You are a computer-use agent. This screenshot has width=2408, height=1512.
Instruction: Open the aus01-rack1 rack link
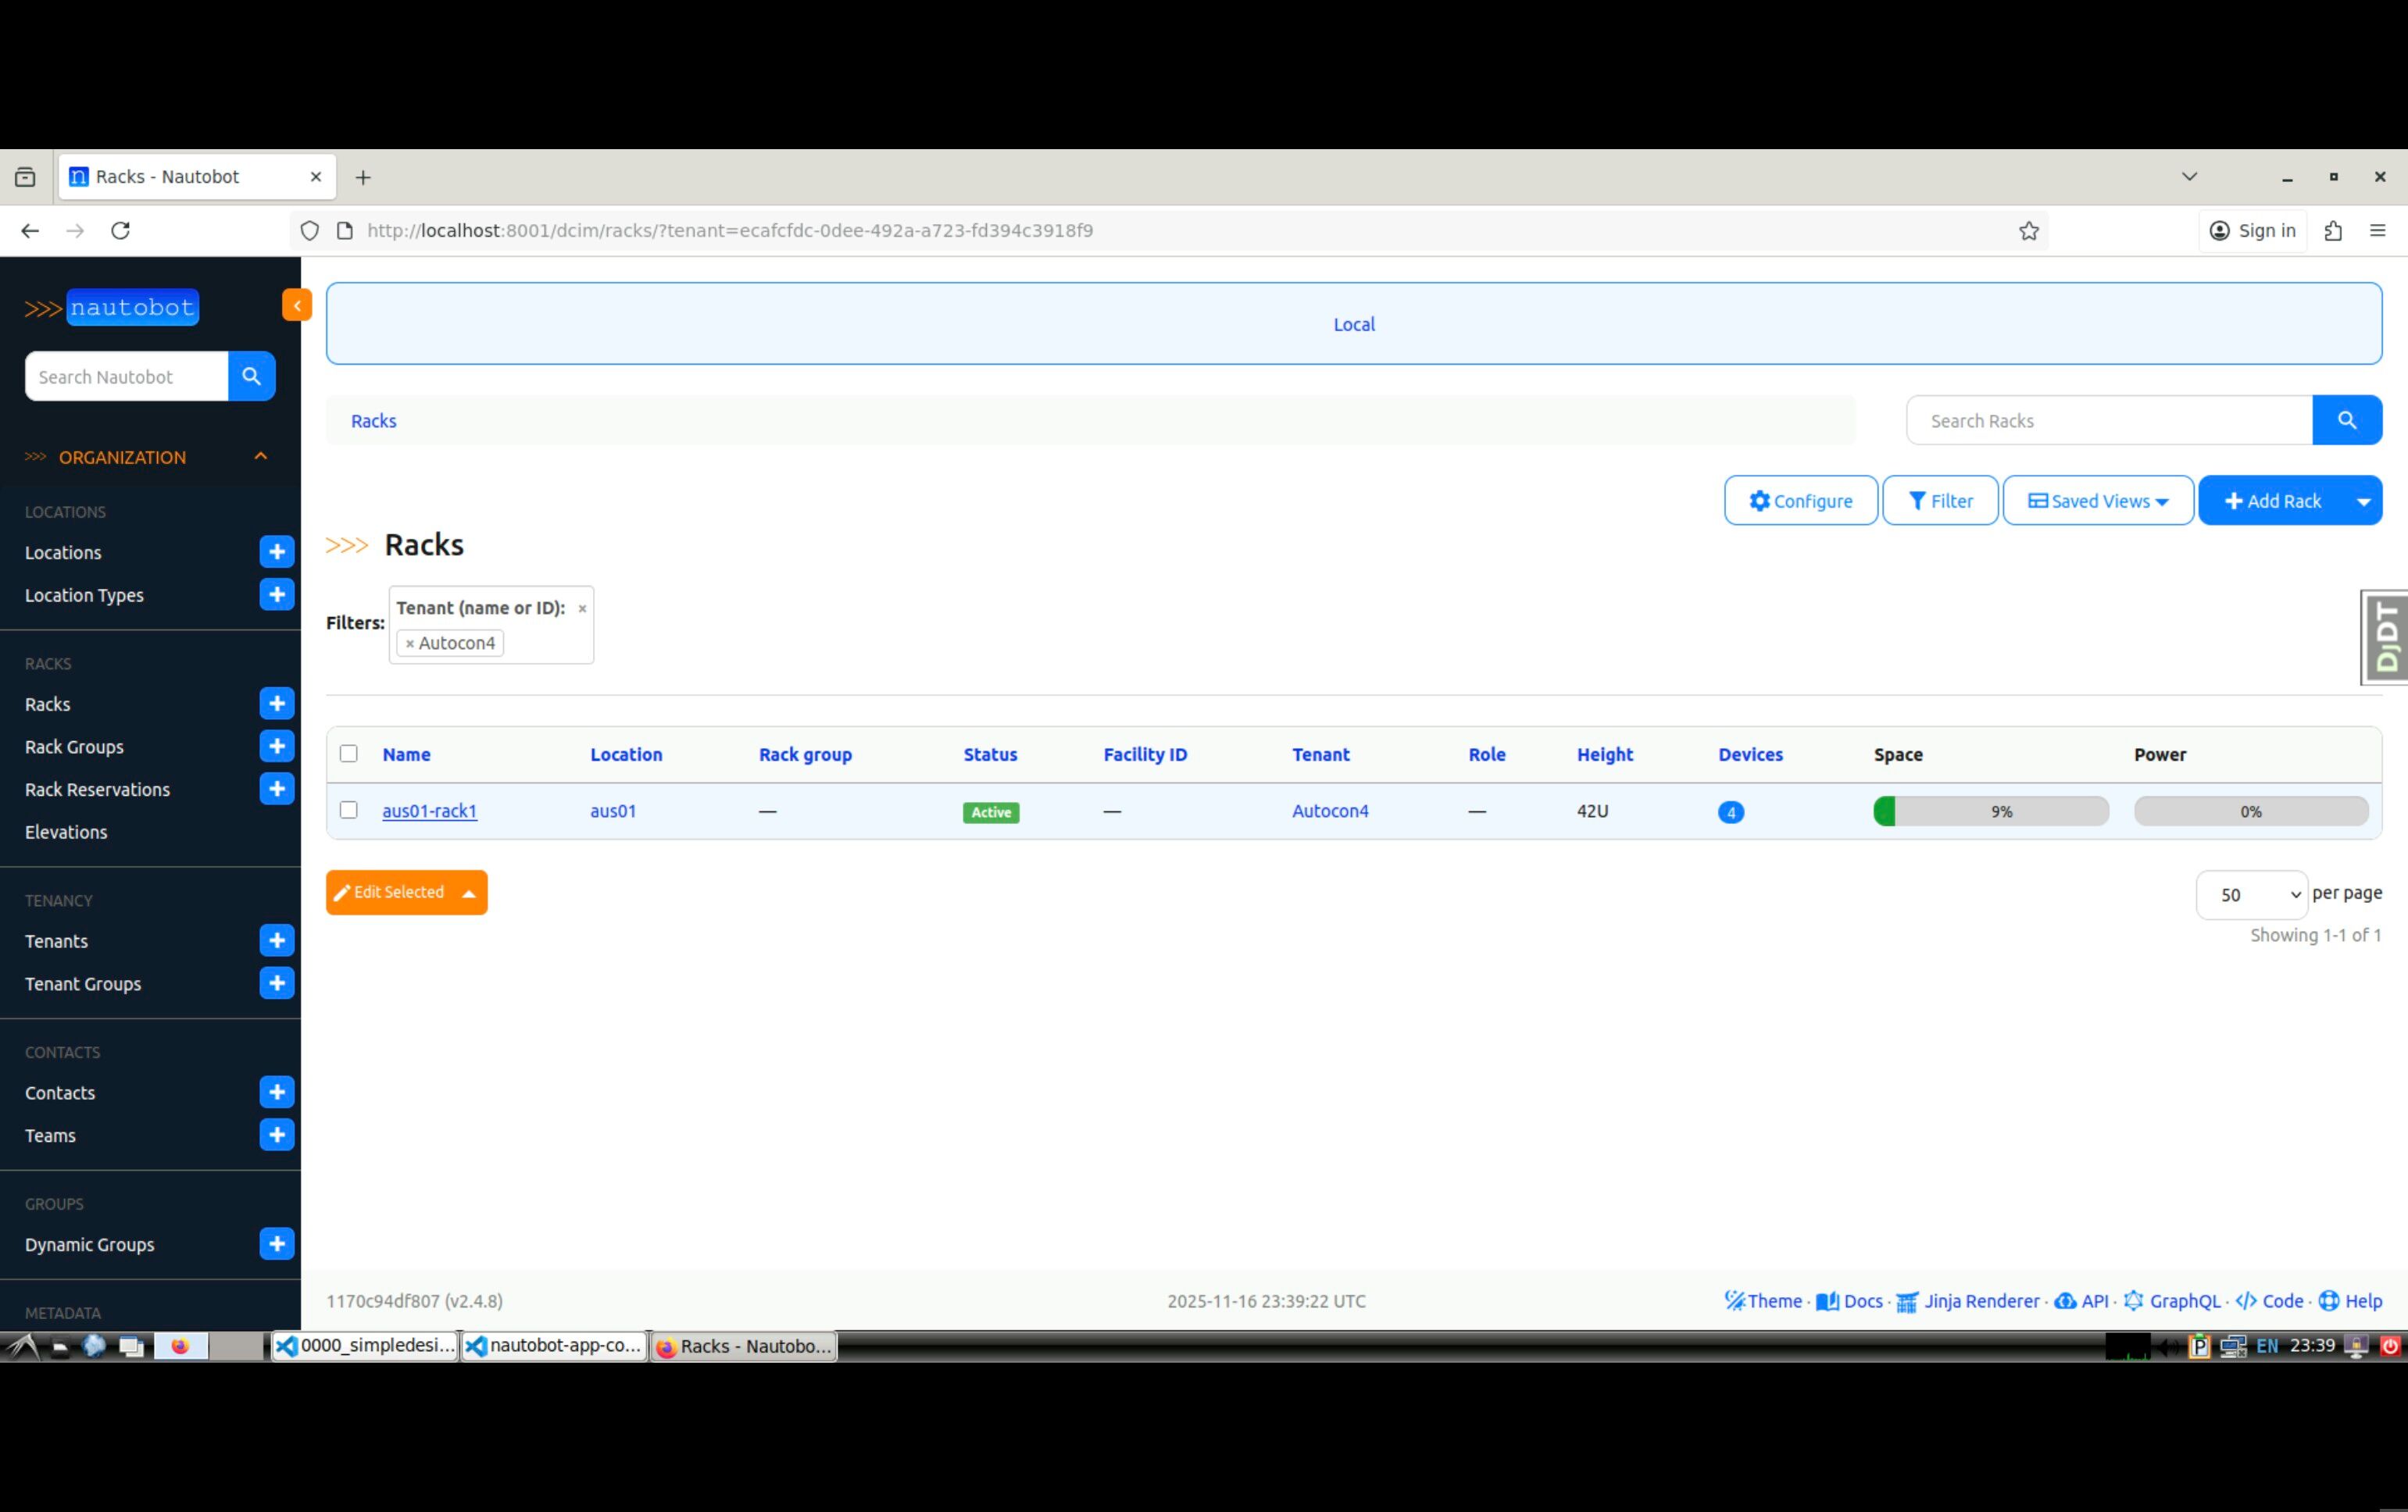pyautogui.click(x=429, y=811)
